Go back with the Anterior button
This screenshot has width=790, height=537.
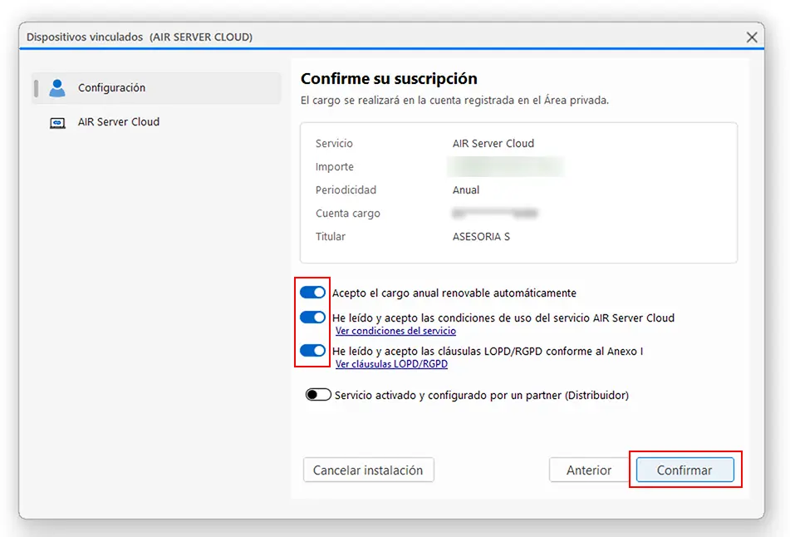click(x=588, y=470)
